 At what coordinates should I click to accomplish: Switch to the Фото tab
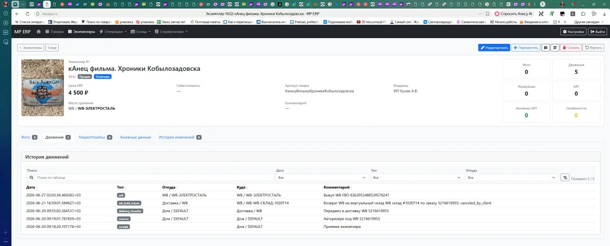pyautogui.click(x=29, y=137)
